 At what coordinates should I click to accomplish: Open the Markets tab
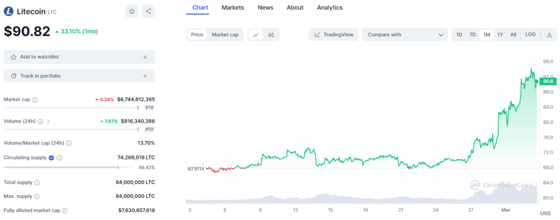233,7
